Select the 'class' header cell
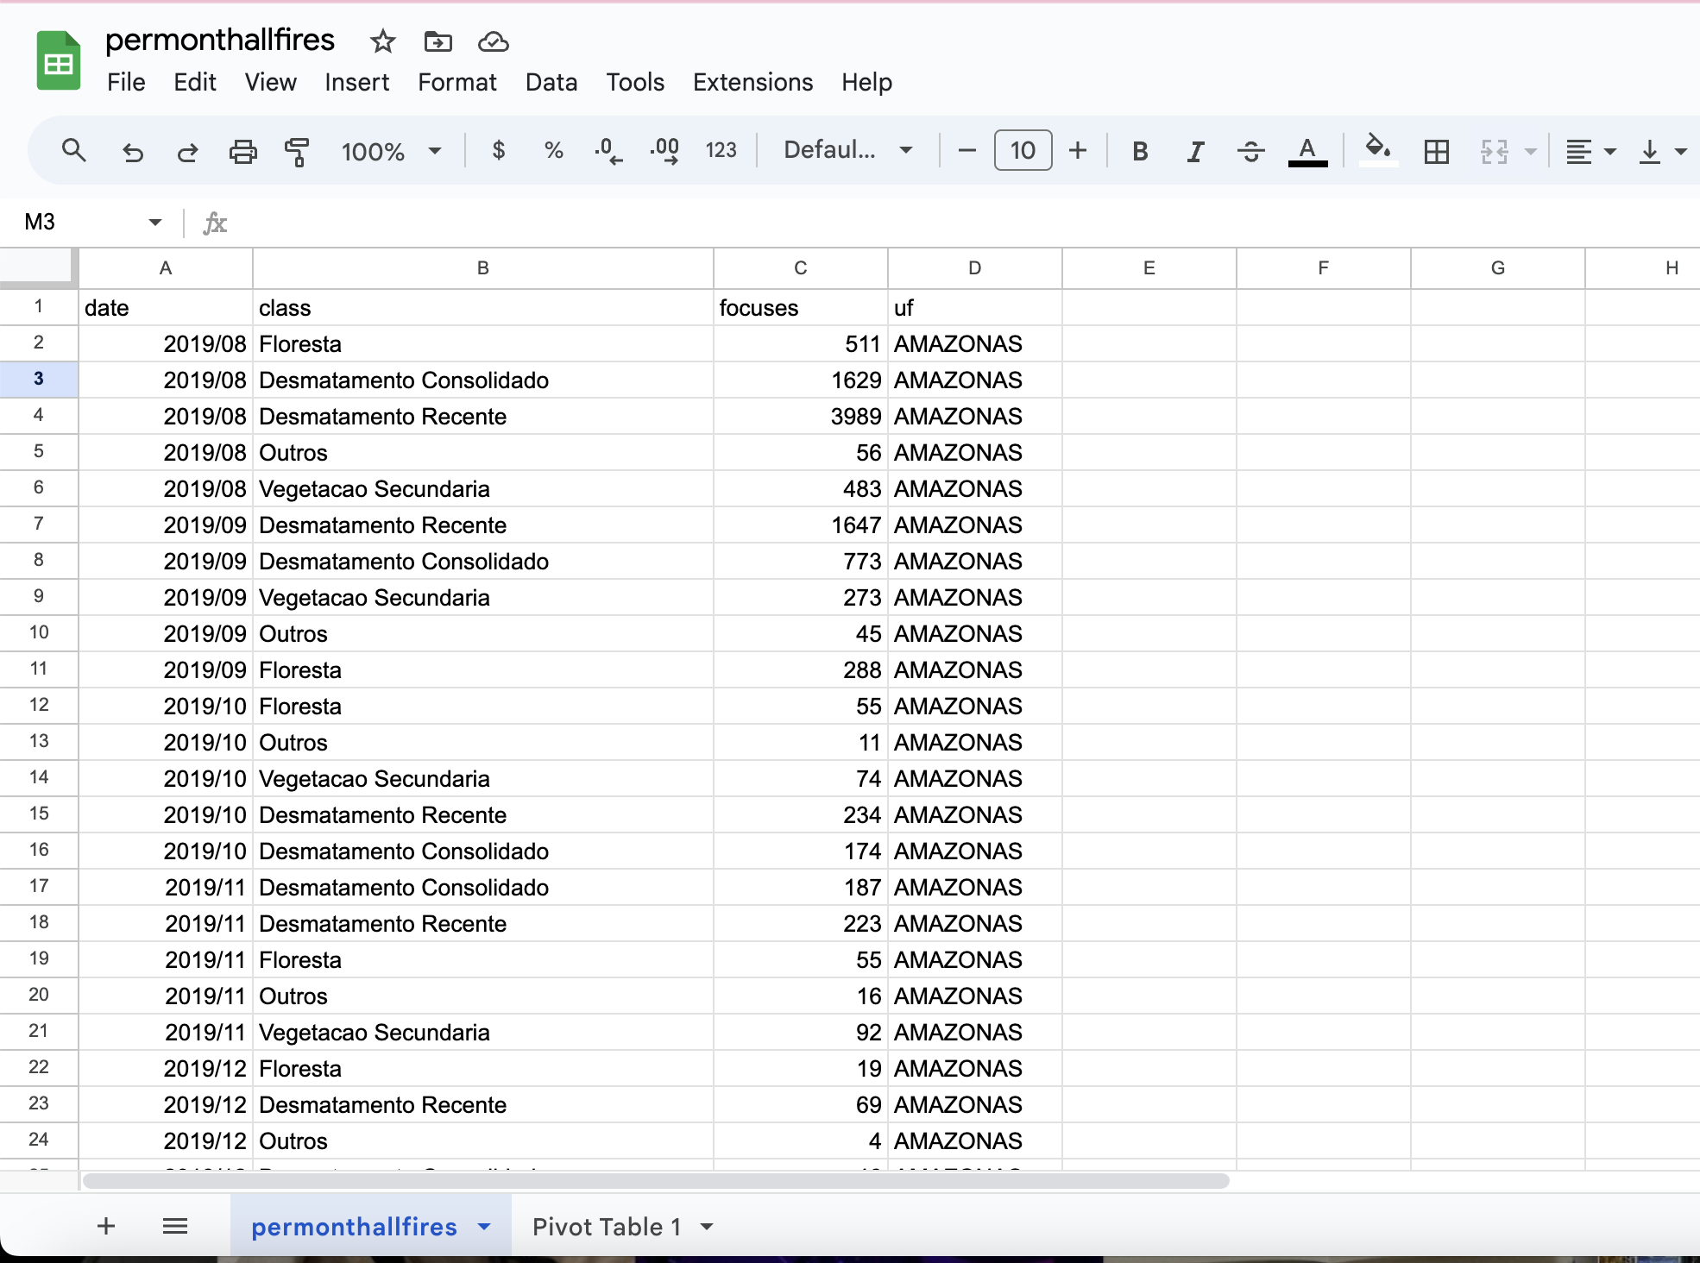Viewport: 1700px width, 1263px height. [483, 308]
